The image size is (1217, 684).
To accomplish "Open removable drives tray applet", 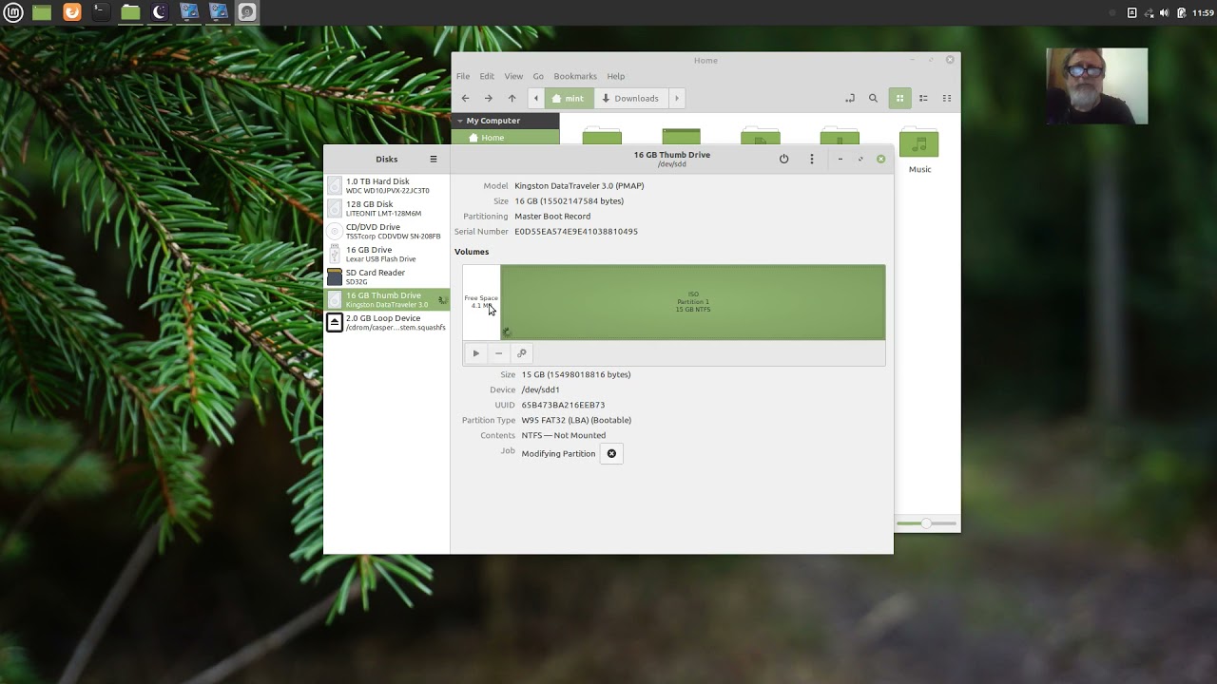I will click(1131, 12).
